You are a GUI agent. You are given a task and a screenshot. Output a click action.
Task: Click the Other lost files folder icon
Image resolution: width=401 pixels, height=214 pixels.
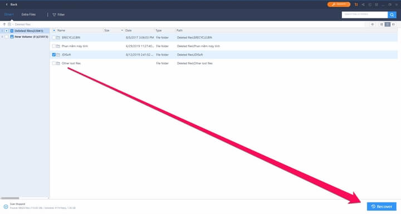coord(58,63)
